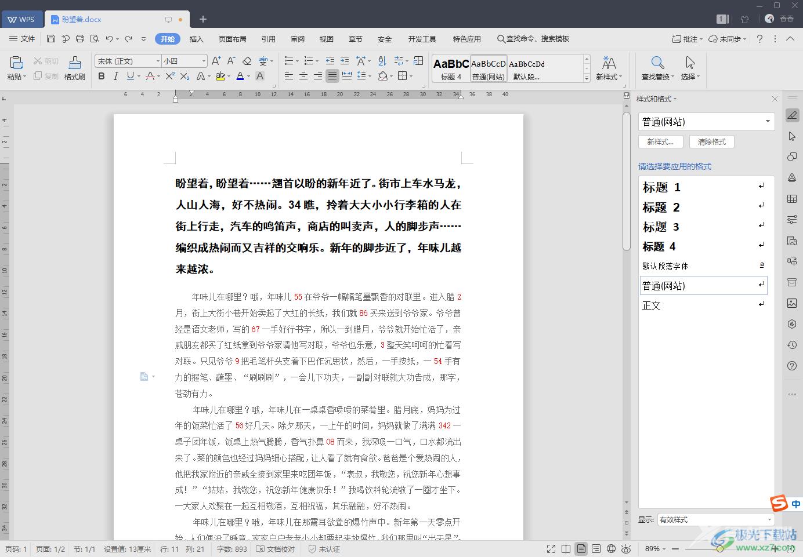This screenshot has height=557, width=803.
Task: Center align the paragraph
Action: click(x=303, y=76)
